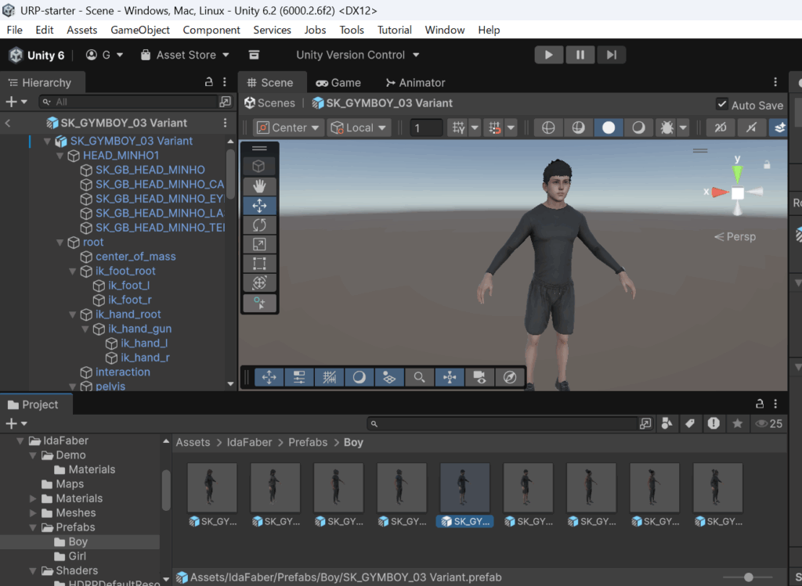Click the favorites star icon in Project panel
The width and height of the screenshot is (802, 586).
coord(737,423)
